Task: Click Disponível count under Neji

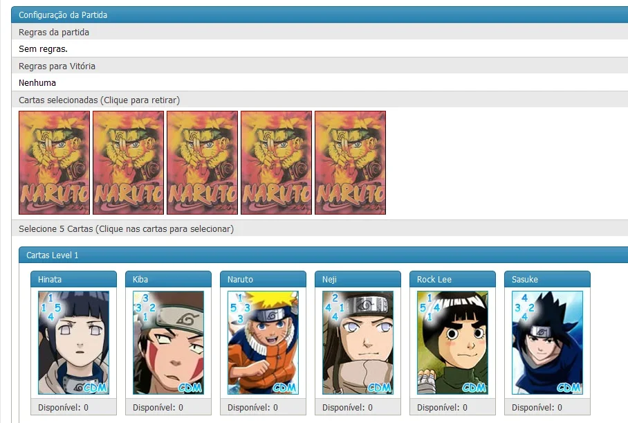Action: click(347, 407)
